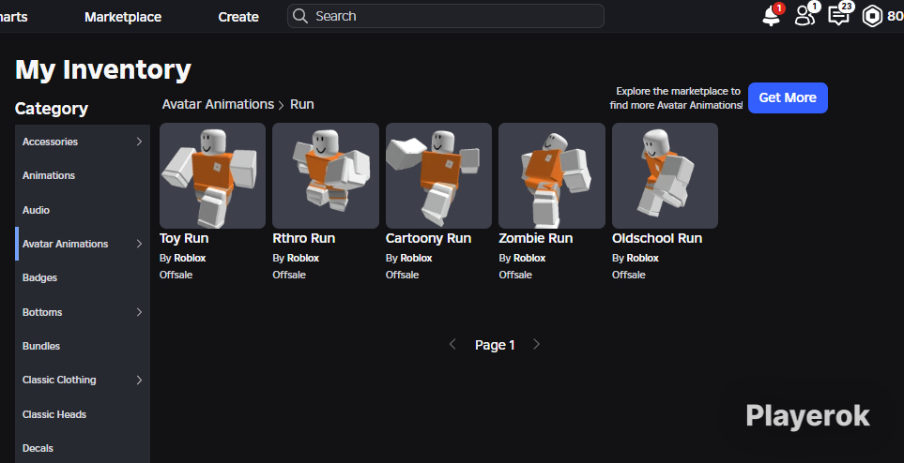Click Roblox creator link under Rthro Run
Viewport: 904px width, 463px height.
click(302, 258)
